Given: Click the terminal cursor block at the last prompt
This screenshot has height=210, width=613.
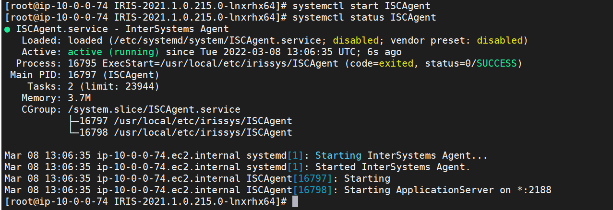Looking at the screenshot, I should point(295,202).
